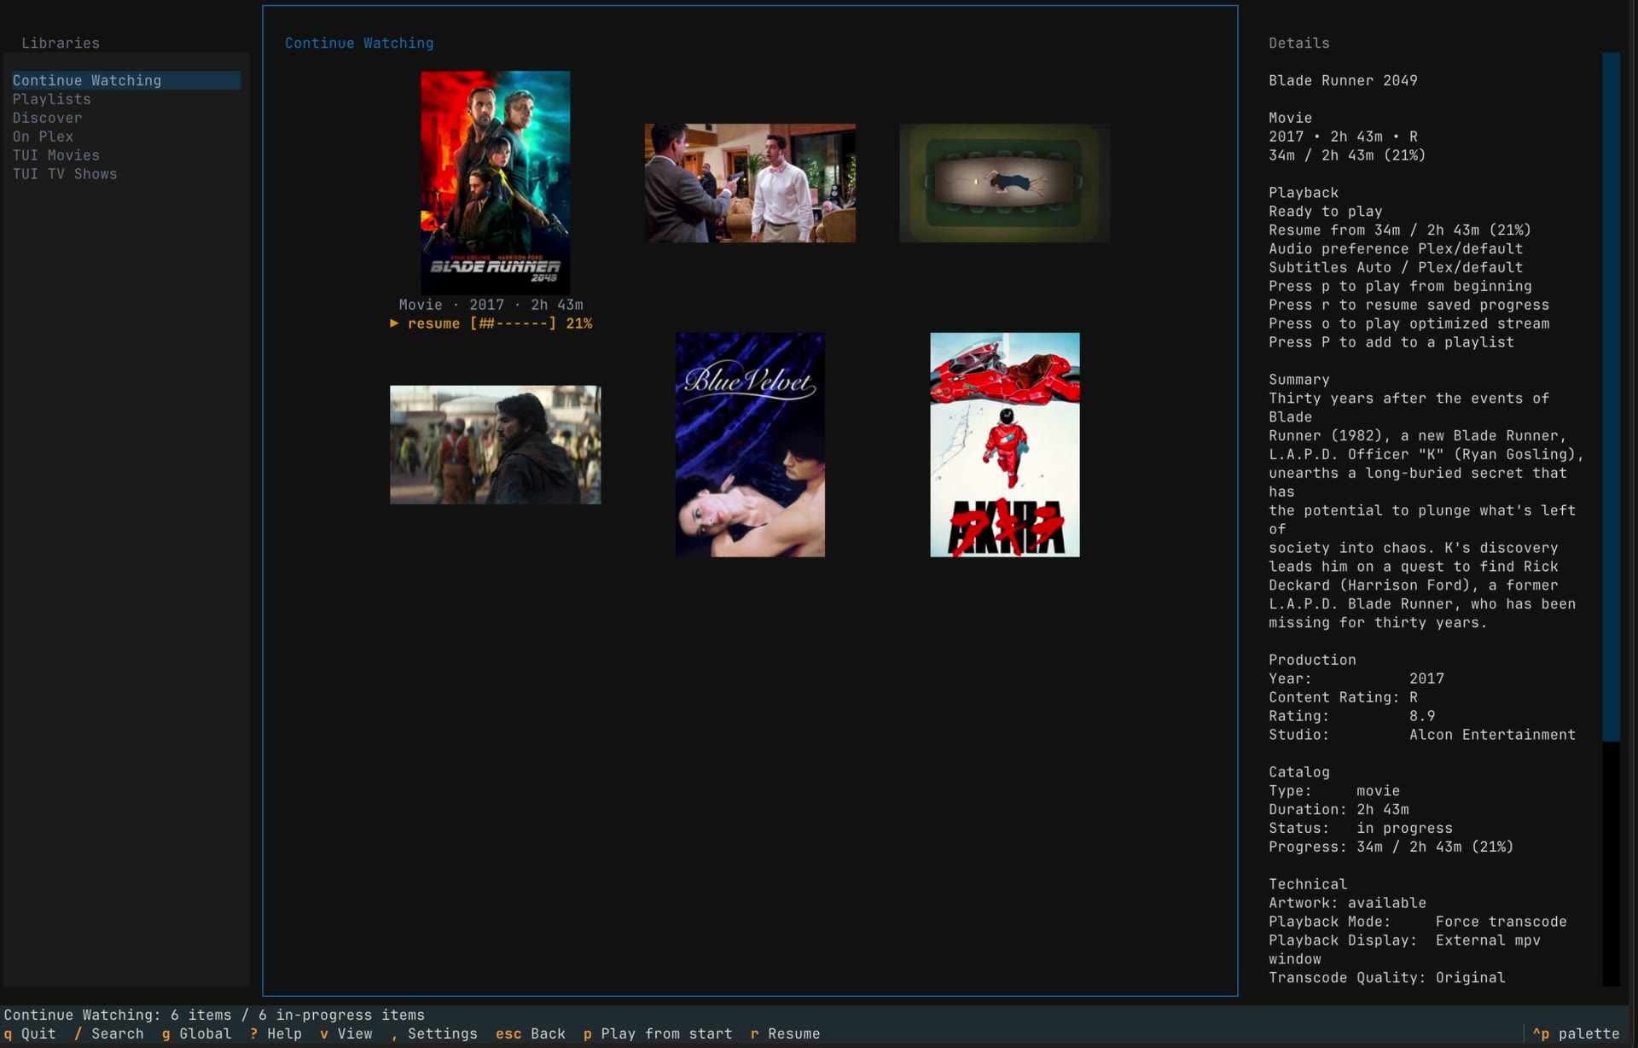Click 'Playback Mode: Force transcode'
Viewport: 1638px width, 1048px height.
pyautogui.click(x=1417, y=922)
